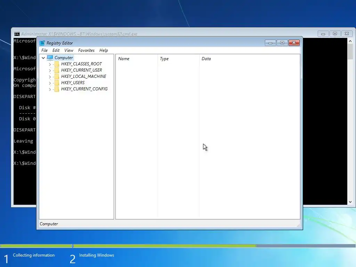The width and height of the screenshot is (356, 267).
Task: Close the cmd.exe command prompt window
Action: 347,34
